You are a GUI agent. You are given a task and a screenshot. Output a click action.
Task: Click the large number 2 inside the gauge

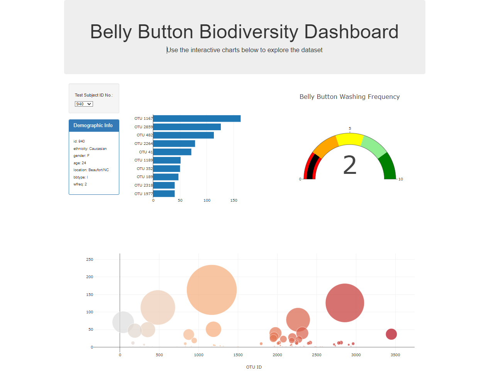click(x=349, y=164)
